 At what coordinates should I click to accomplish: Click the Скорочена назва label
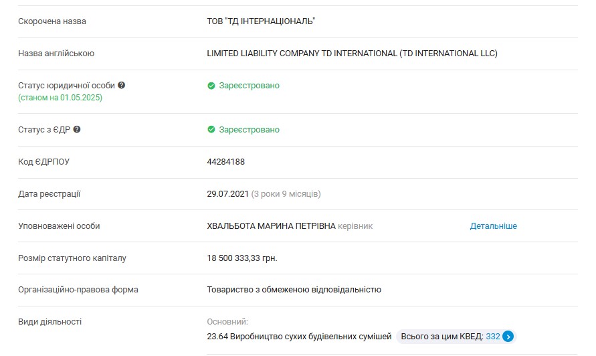pyautogui.click(x=52, y=21)
